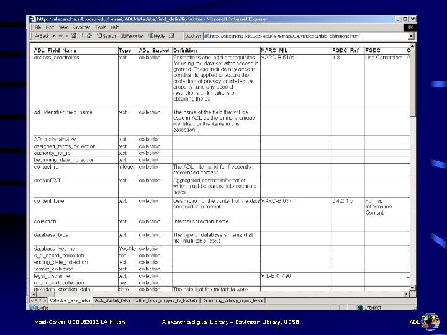447x335 pixels.
Task: Click the Windows logo throbber icon
Action: point(410,27)
